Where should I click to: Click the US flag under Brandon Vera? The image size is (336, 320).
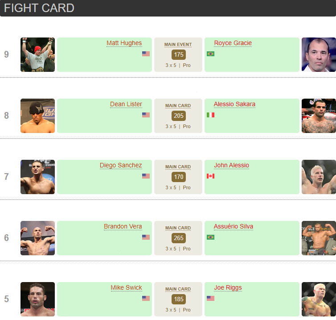tap(146, 237)
